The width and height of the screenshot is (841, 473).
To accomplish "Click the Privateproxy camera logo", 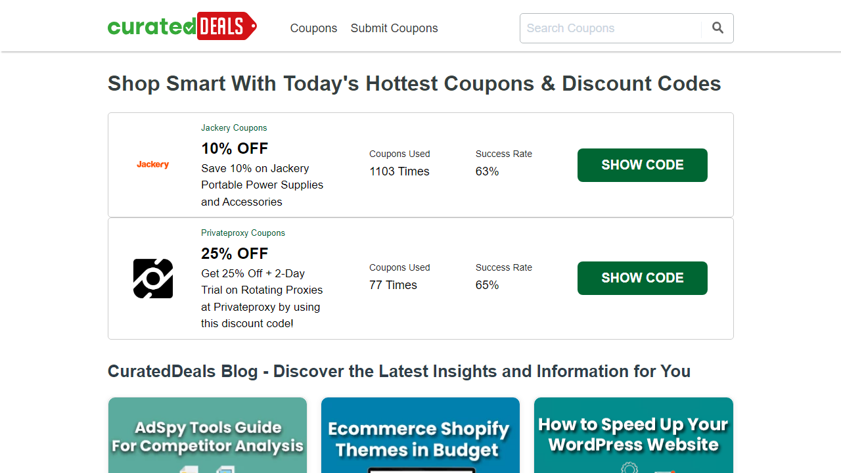I will point(152,278).
